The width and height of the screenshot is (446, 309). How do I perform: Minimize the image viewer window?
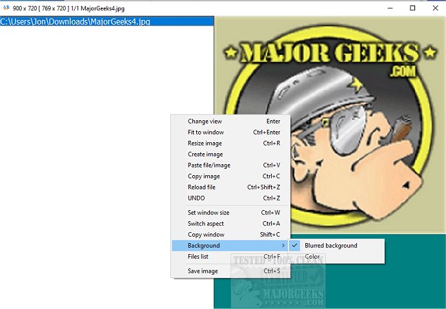(390, 8)
